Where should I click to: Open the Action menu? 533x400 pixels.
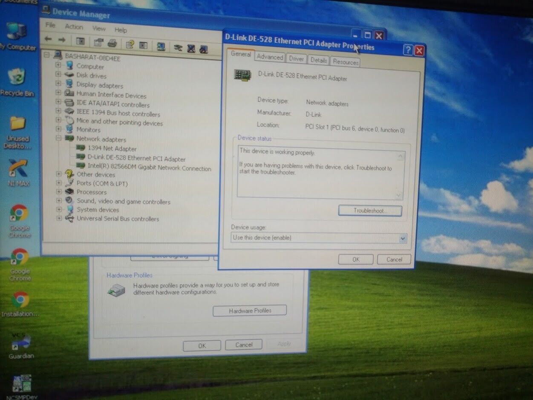74,26
